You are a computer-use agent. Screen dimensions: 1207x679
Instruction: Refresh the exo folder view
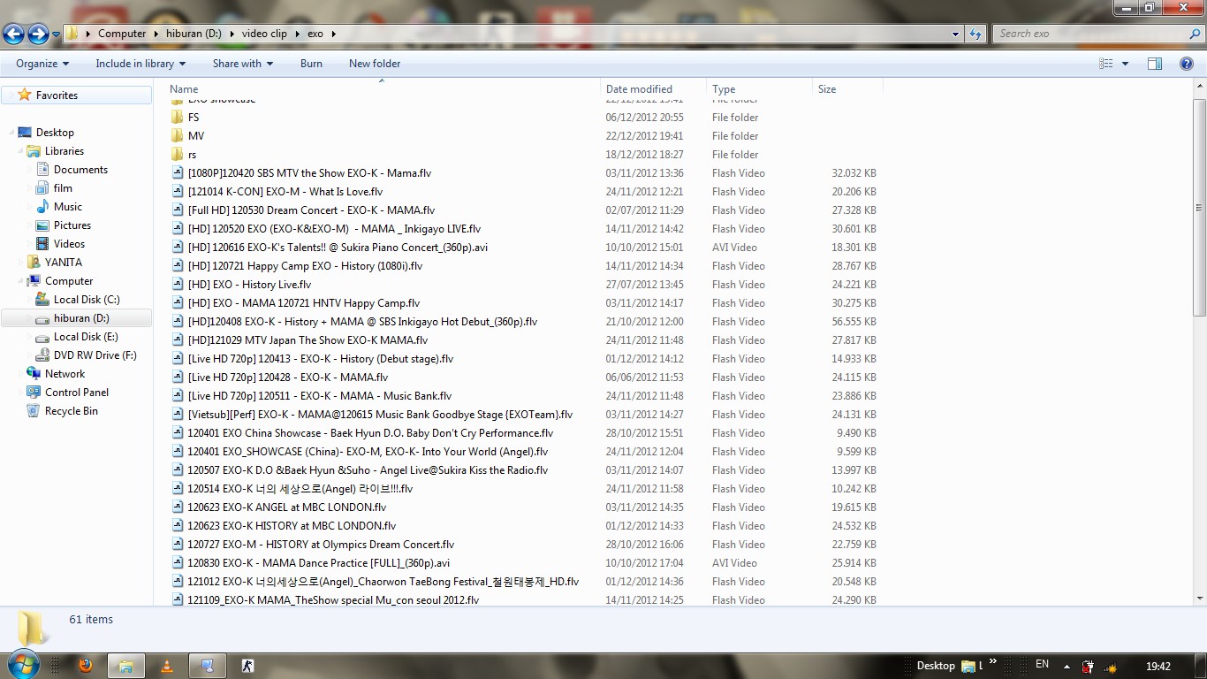975,34
